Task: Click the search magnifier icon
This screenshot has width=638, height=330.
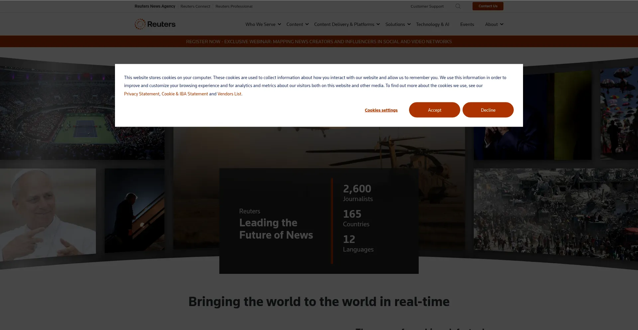Action: tap(458, 6)
